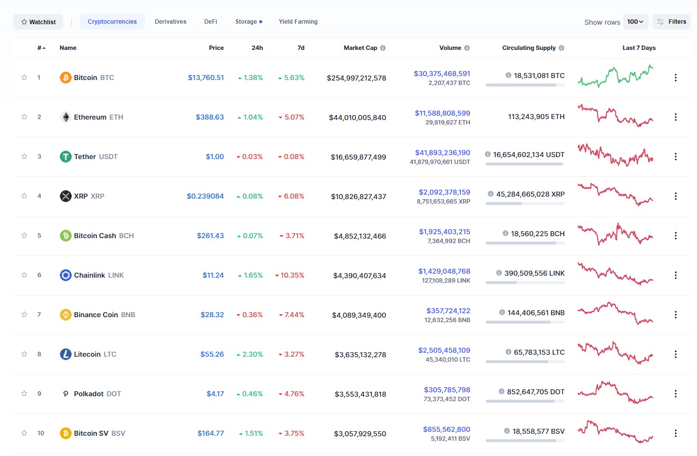
Task: Click the Bitcoin circulating supply progress bar
Action: [x=525, y=85]
